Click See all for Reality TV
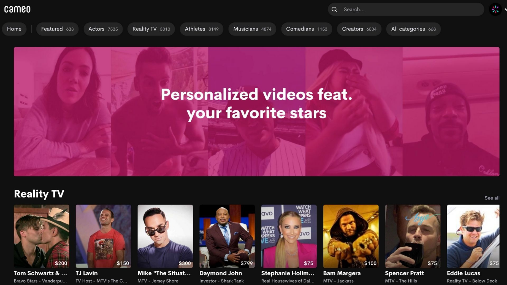The height and width of the screenshot is (285, 507). pyautogui.click(x=492, y=198)
